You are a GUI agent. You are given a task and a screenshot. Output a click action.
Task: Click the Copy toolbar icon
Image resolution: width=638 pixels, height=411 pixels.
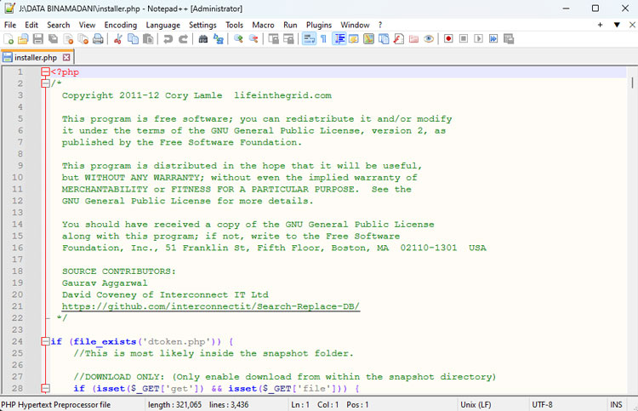tap(133, 39)
